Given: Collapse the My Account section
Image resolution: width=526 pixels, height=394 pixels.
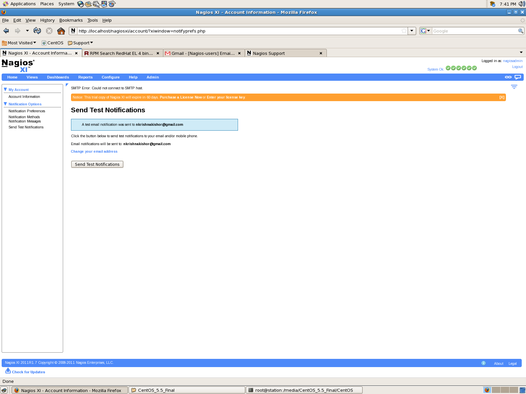Looking at the screenshot, I should [5, 89].
